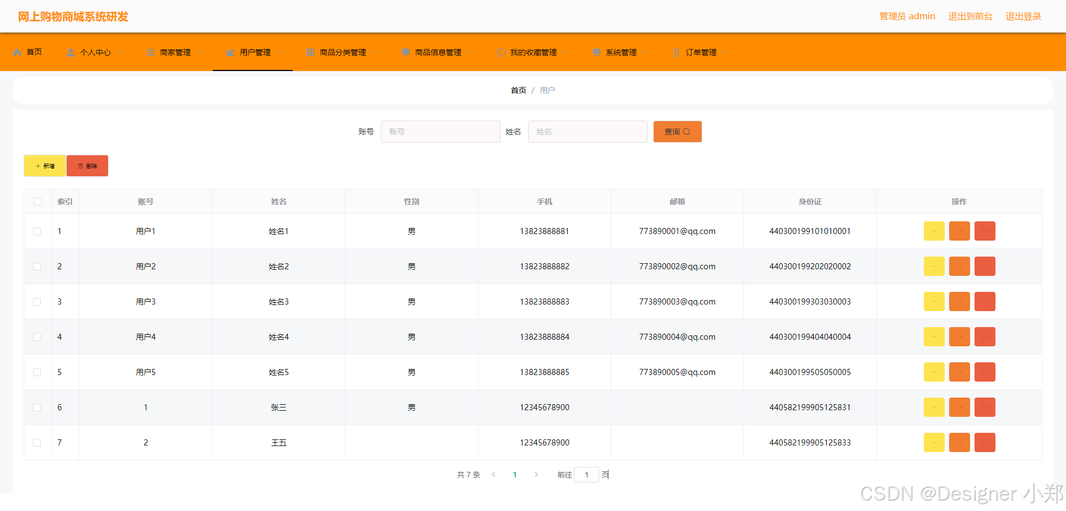Click orange action button in 王五 row
The image size is (1066, 511).
959,443
